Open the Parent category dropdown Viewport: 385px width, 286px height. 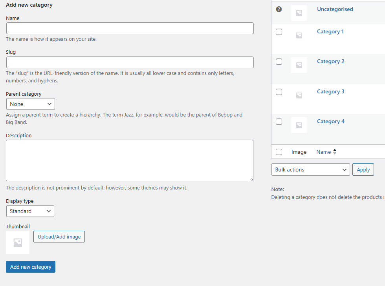coord(31,104)
